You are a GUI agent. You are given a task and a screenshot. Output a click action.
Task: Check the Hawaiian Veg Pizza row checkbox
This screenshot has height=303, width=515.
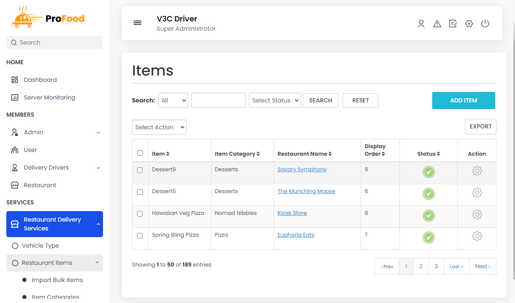(x=140, y=214)
